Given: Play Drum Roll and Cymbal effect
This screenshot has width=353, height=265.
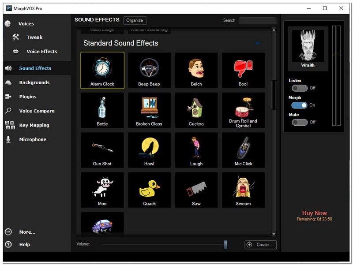Looking at the screenshot, I should point(244,110).
